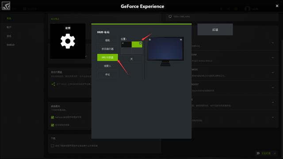Open 帐户 in the background sidebar
Image resolution: width=283 pixels, height=159 pixels.
9,27
